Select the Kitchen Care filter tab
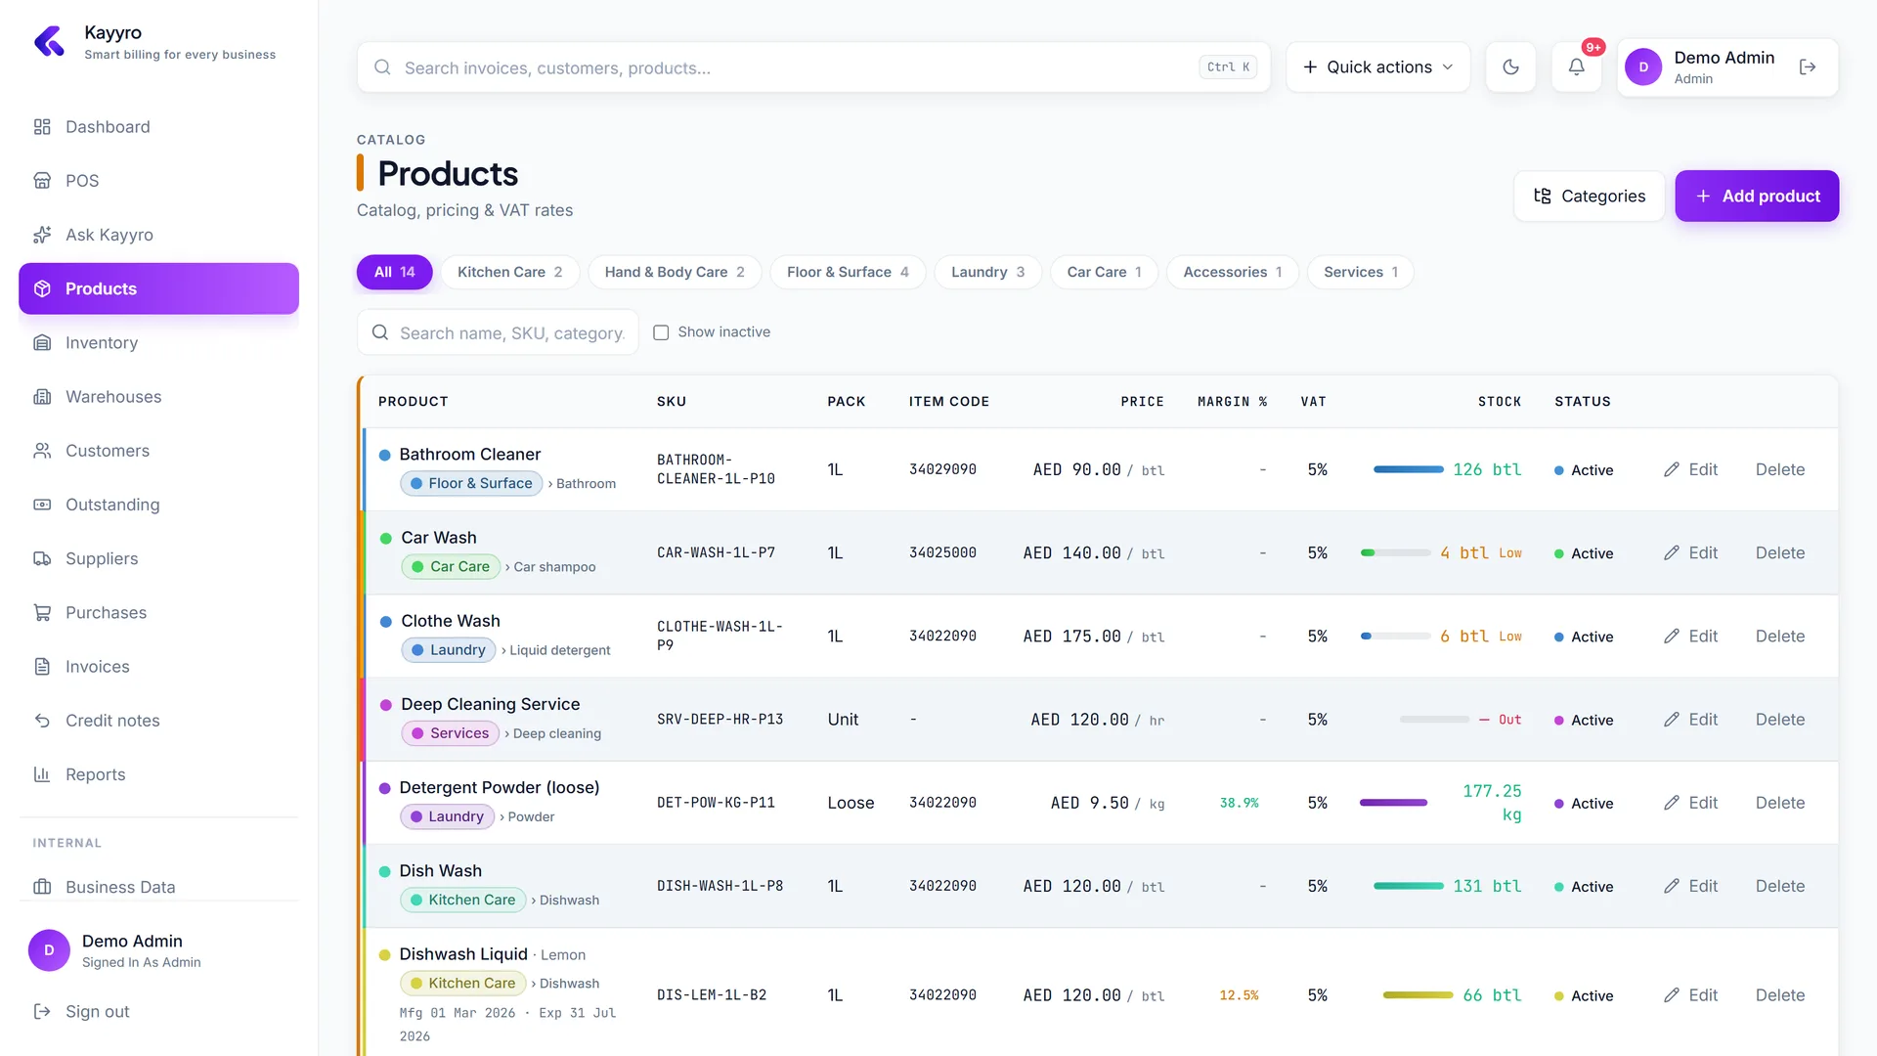1877x1056 pixels. (x=509, y=273)
